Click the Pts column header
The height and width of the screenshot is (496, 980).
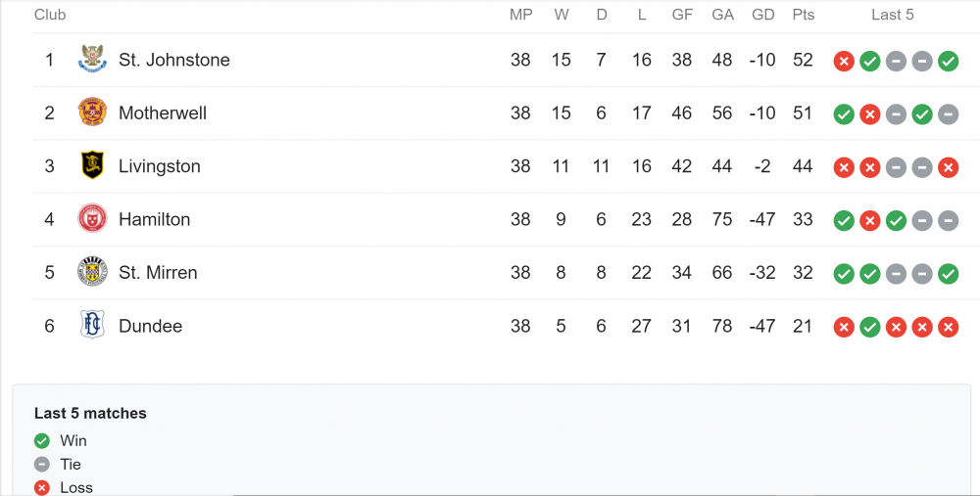(x=804, y=15)
